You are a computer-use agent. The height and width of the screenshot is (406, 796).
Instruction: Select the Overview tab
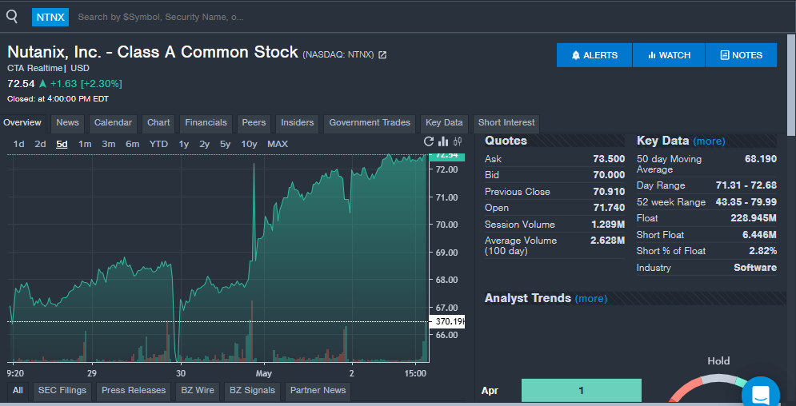pyautogui.click(x=22, y=122)
